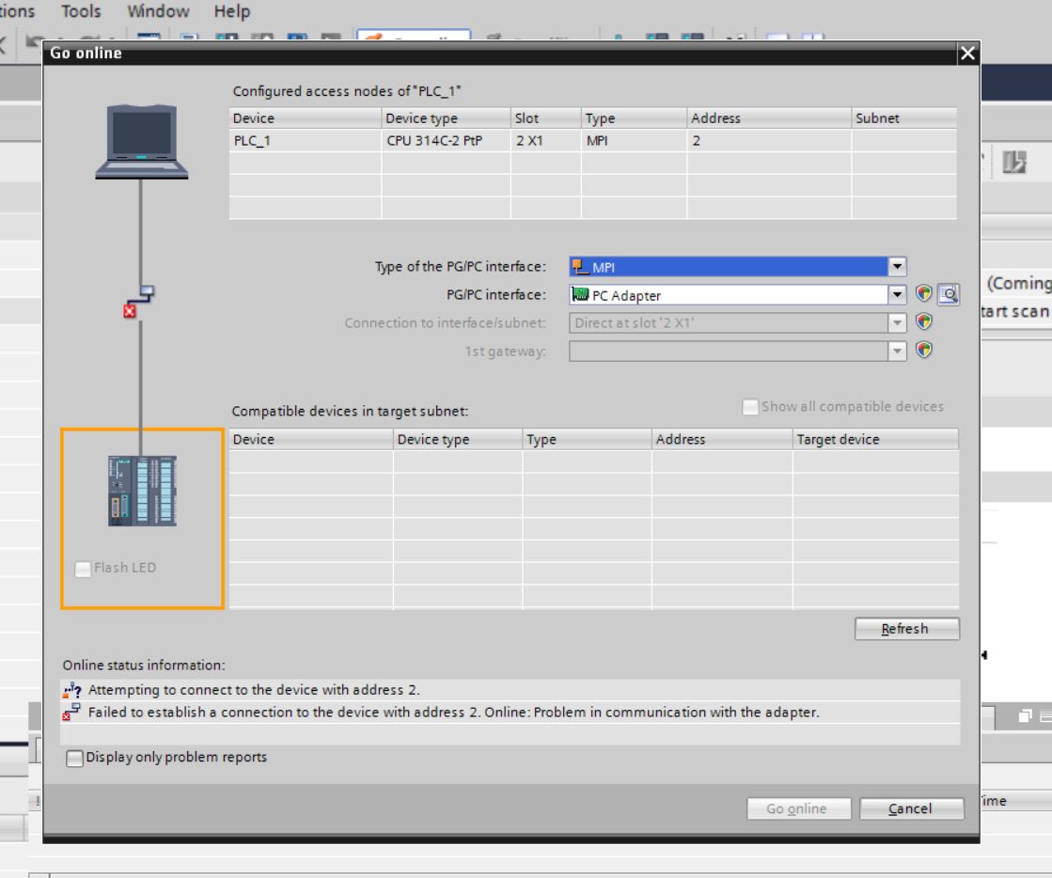Click the Attempting to connect status icon
This screenshot has width=1052, height=878.
71,690
